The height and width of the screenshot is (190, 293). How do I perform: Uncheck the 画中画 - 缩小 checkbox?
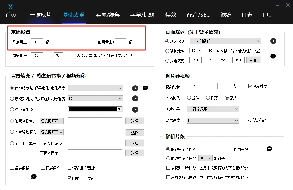pos(69,178)
